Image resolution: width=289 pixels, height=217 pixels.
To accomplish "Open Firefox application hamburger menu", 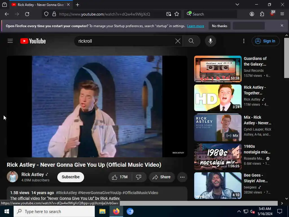I will pos(282,14).
